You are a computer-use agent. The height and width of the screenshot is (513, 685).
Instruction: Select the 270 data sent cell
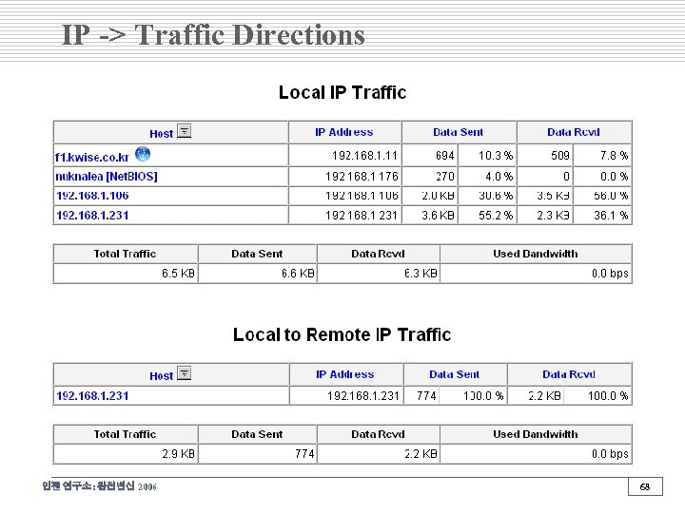tap(430, 177)
